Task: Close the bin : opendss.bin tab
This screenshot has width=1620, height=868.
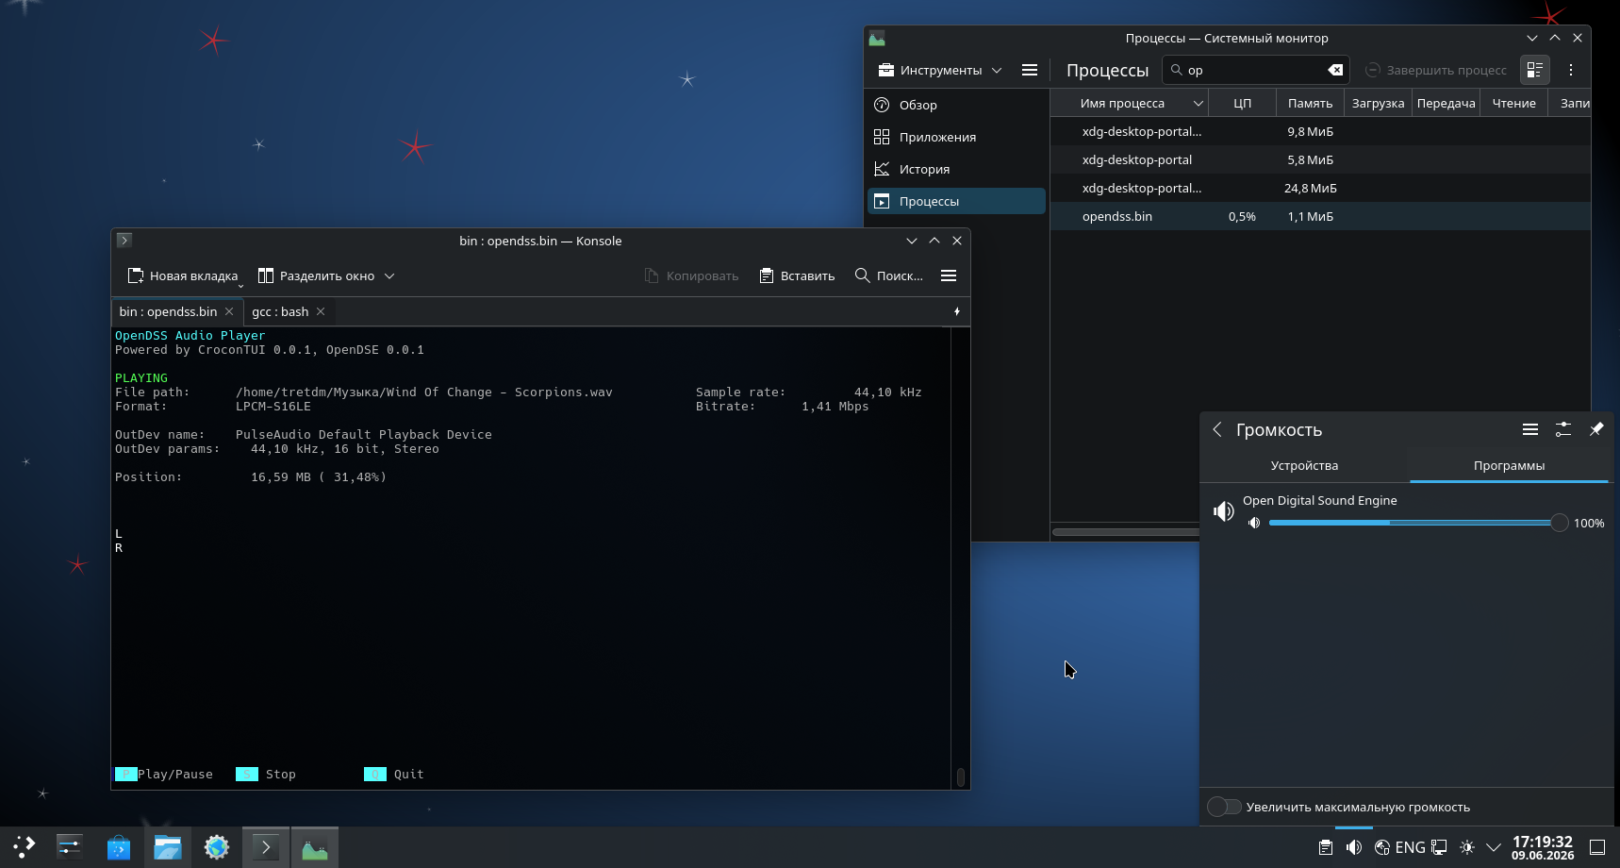Action: pos(229,311)
